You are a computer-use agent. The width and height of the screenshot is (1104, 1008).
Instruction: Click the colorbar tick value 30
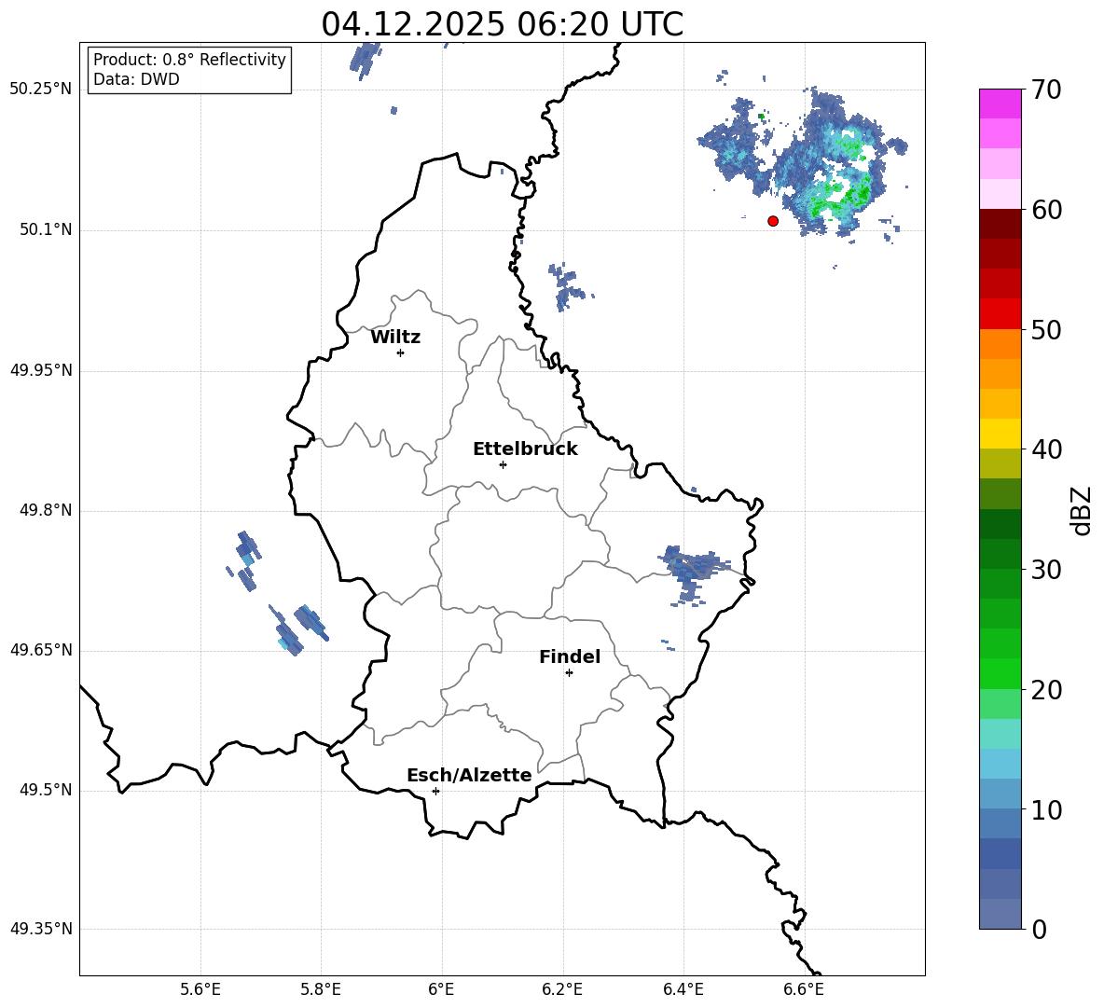(1046, 569)
